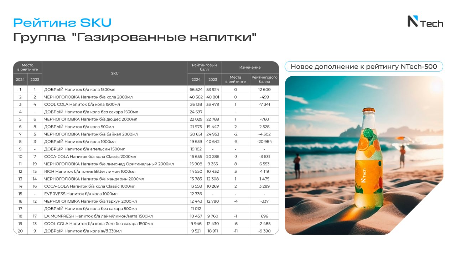Select the 'SKU' column header
This screenshot has width=456, height=256.
(115, 73)
